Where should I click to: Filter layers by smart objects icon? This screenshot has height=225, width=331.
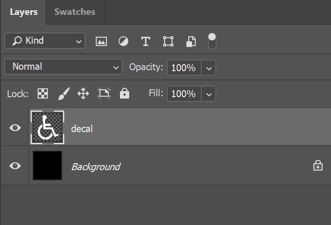(x=191, y=41)
